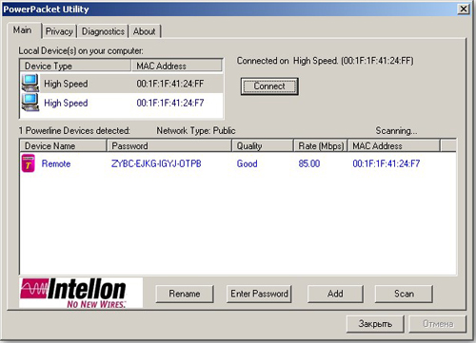This screenshot has width=476, height=343.
Task: Open the Diagnostics tab
Action: pyautogui.click(x=103, y=31)
